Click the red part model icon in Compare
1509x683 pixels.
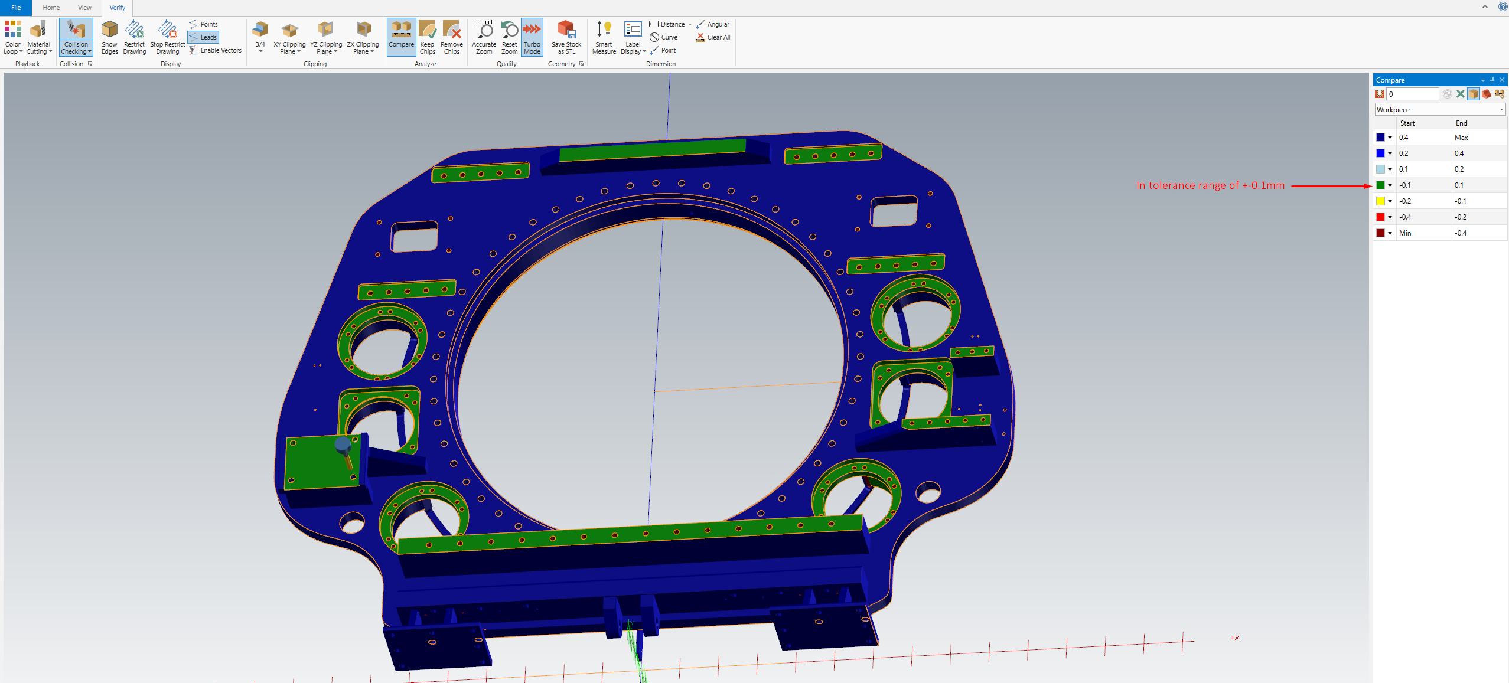(1487, 94)
